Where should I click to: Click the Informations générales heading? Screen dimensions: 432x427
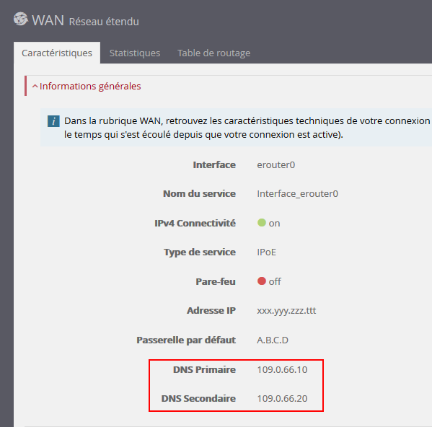click(x=90, y=87)
